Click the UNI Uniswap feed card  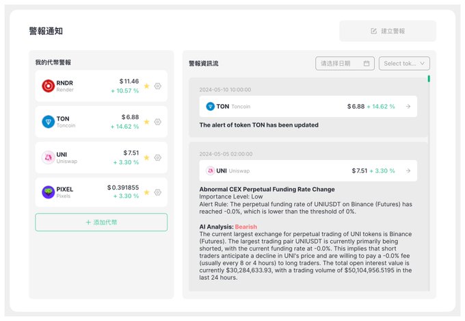click(308, 170)
